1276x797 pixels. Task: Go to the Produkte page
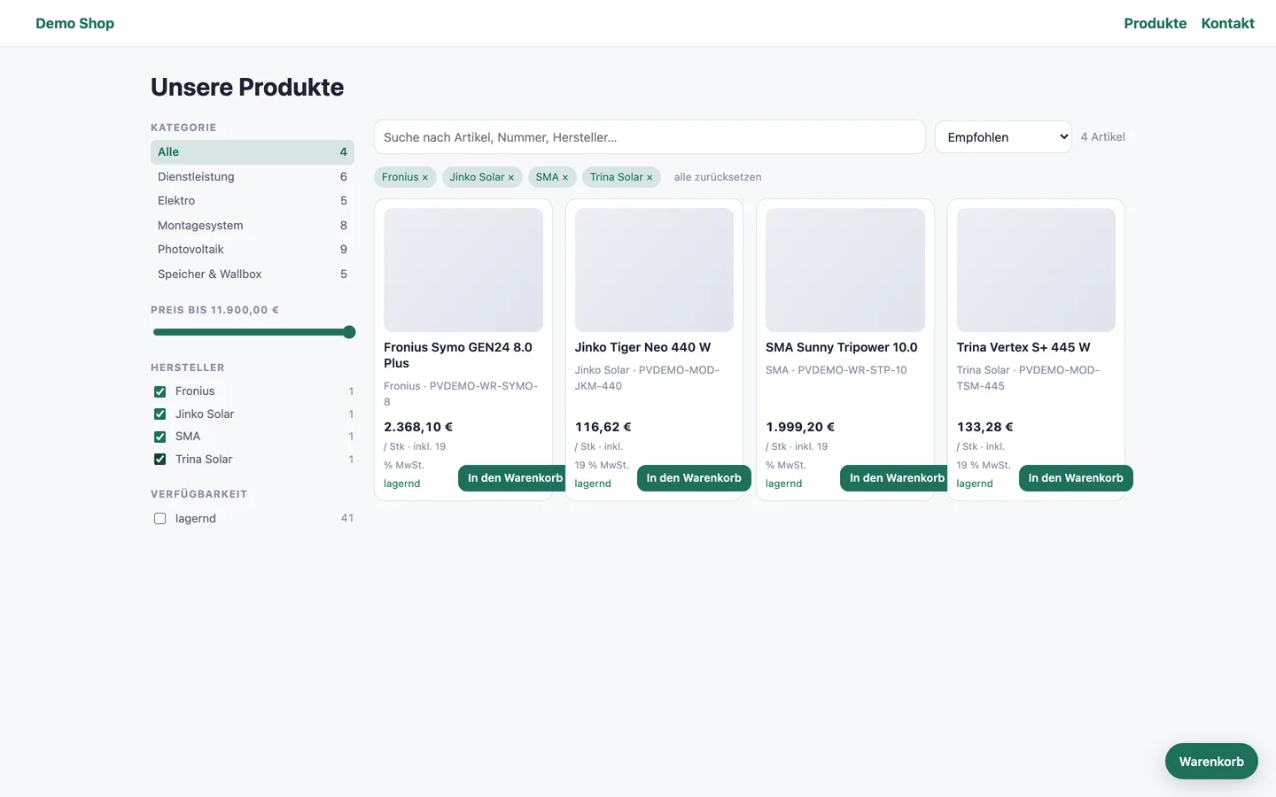click(1155, 23)
